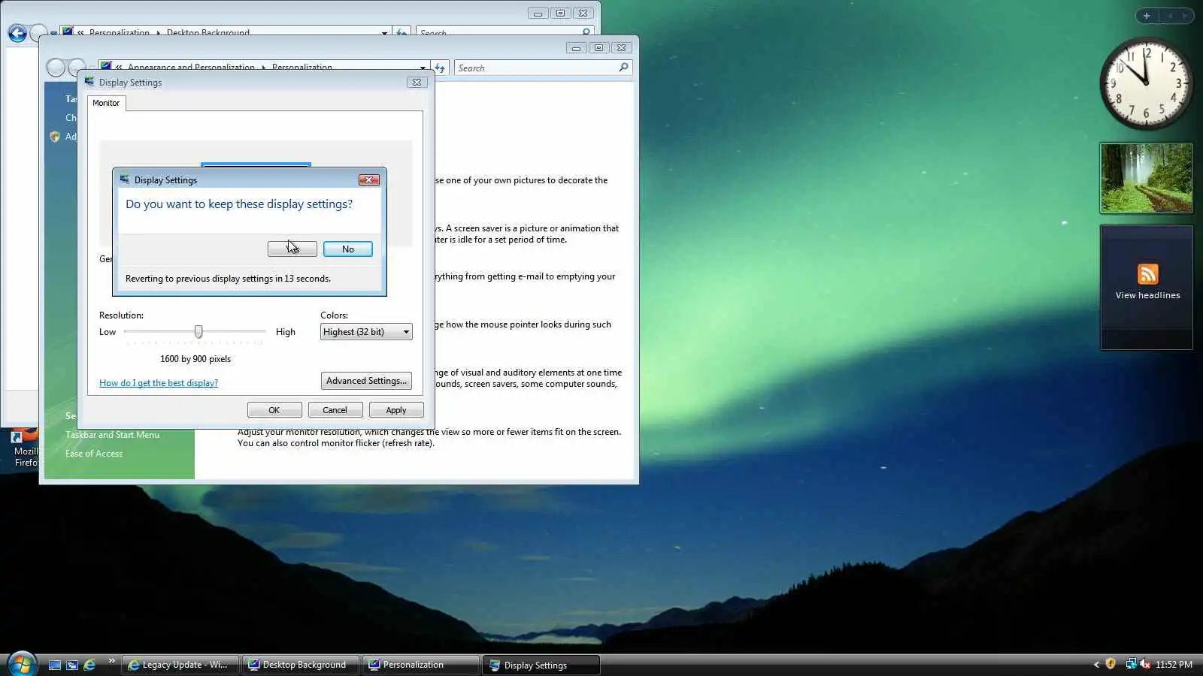Screen dimensions: 1203x676
Task: Launch Internet Explorer from quick launch
Action: pos(89,665)
